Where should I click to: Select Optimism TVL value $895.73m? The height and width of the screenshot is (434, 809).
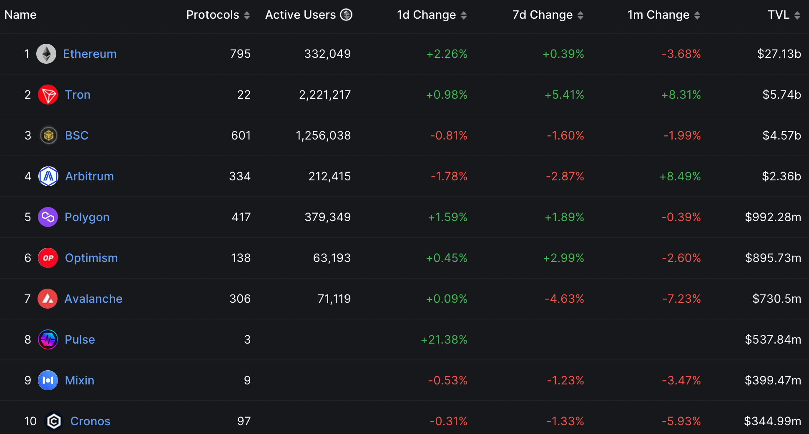[773, 258]
